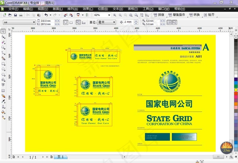Choose the Crop tool in toolbox
The width and height of the screenshot is (238, 163).
3,42
